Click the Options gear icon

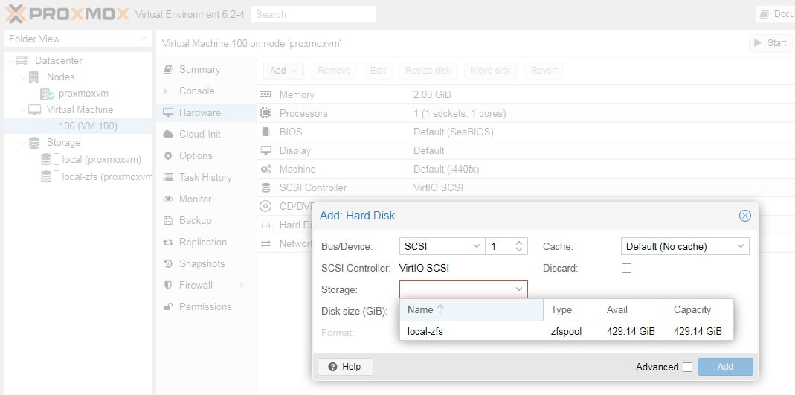tap(168, 155)
